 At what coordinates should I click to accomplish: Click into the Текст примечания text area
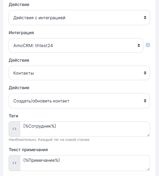(x=85, y=163)
